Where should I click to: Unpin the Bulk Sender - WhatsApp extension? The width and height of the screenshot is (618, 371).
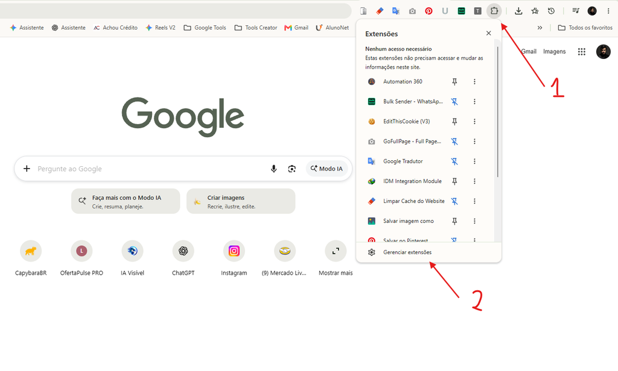[x=454, y=102]
